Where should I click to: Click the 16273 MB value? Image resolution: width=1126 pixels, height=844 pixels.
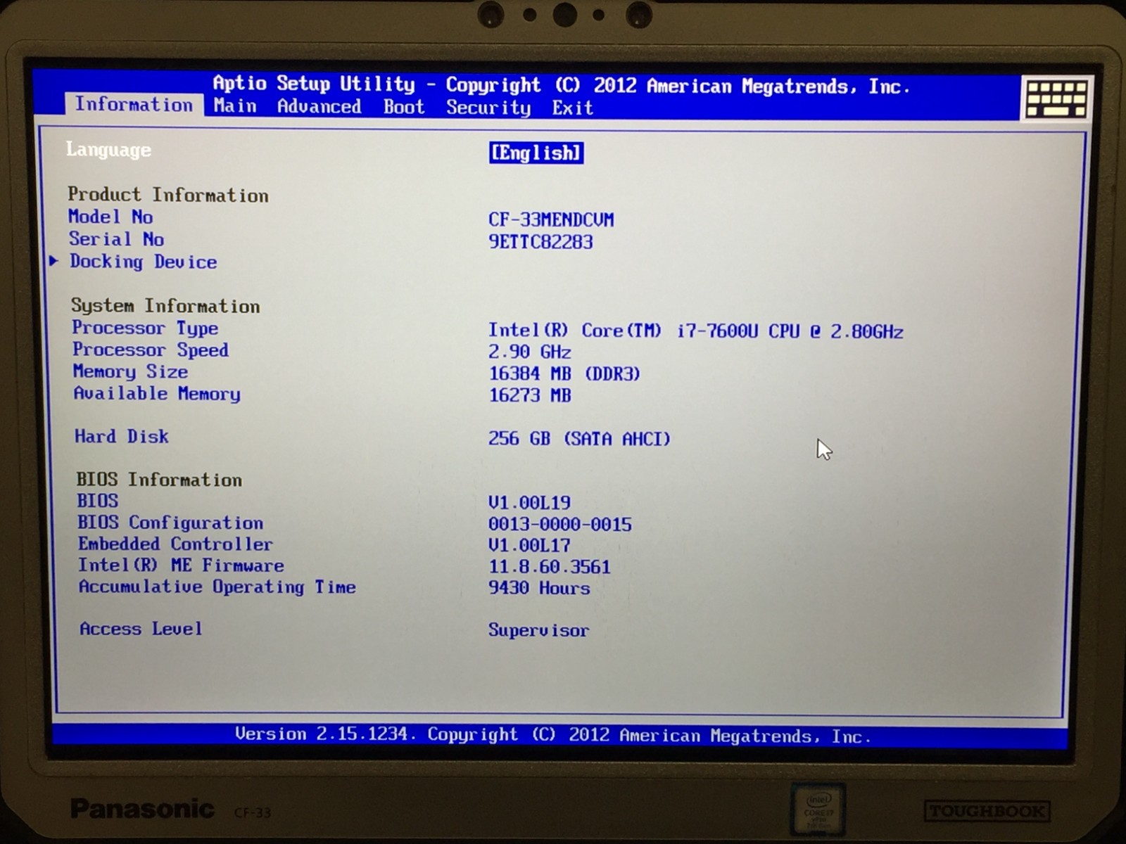[x=530, y=395]
